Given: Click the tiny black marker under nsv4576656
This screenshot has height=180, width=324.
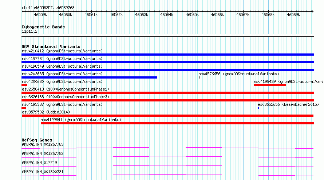Looking at the screenshot, I should coord(199,77).
